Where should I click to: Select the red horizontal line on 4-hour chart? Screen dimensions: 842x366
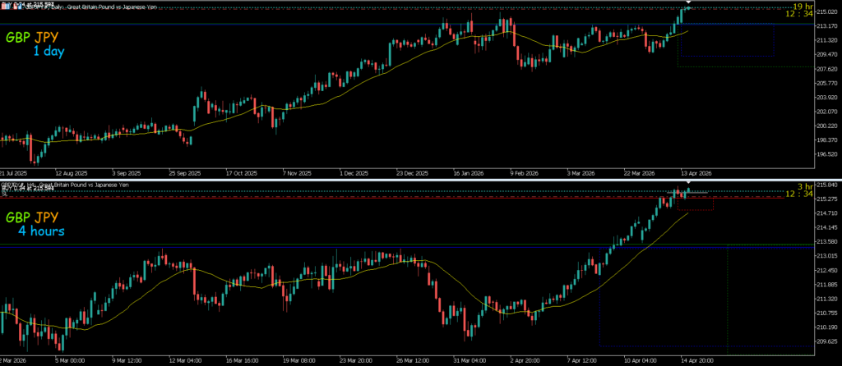tap(329, 197)
